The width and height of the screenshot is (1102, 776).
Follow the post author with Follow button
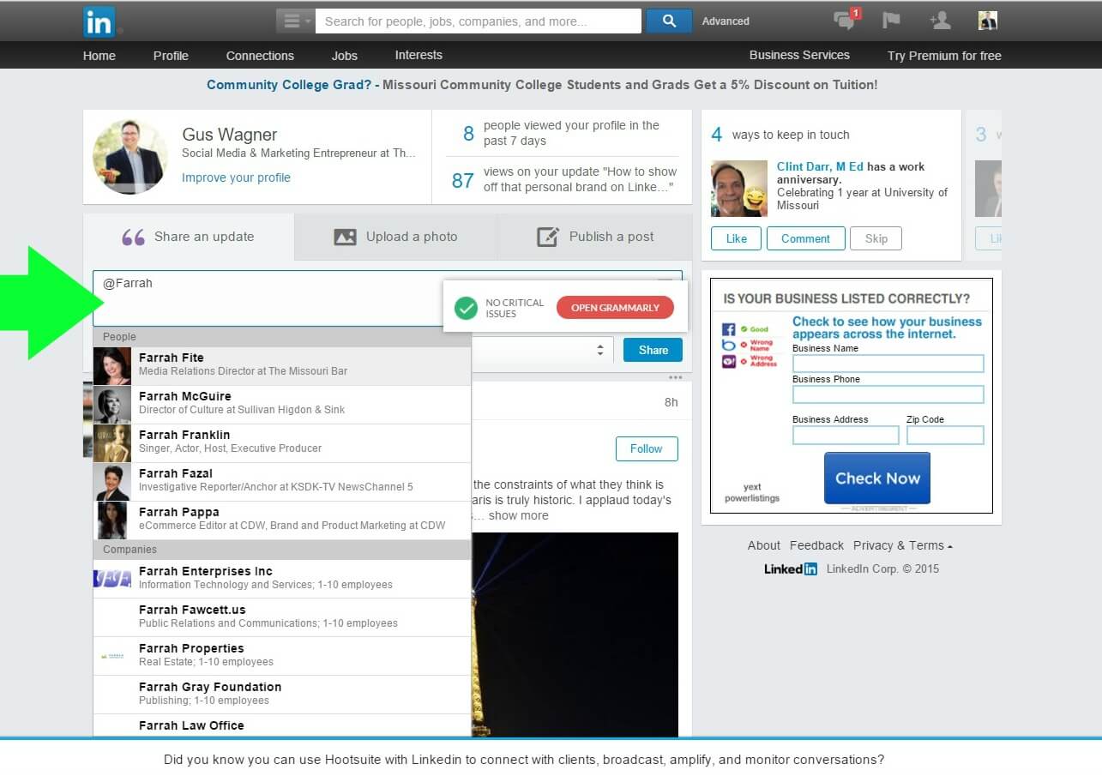click(x=646, y=448)
